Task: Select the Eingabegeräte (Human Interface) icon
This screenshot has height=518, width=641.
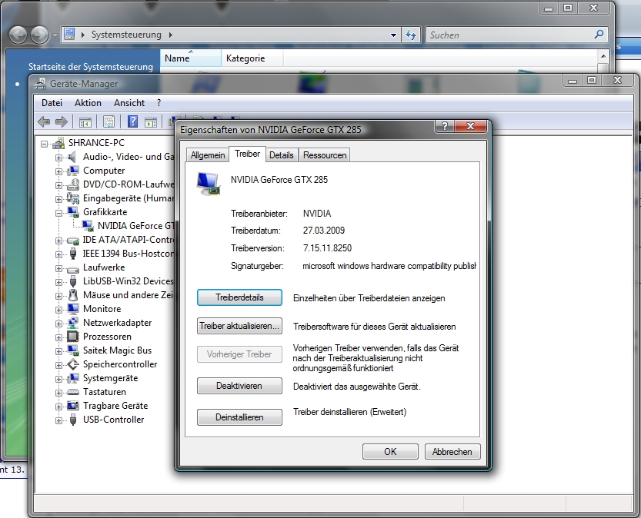Action: [73, 198]
